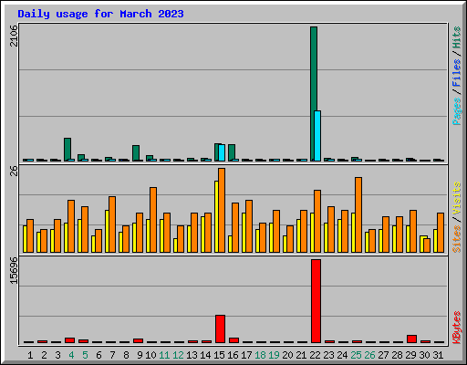Click the green weekend day label 19
The height and width of the screenshot is (365, 467).
point(274,355)
